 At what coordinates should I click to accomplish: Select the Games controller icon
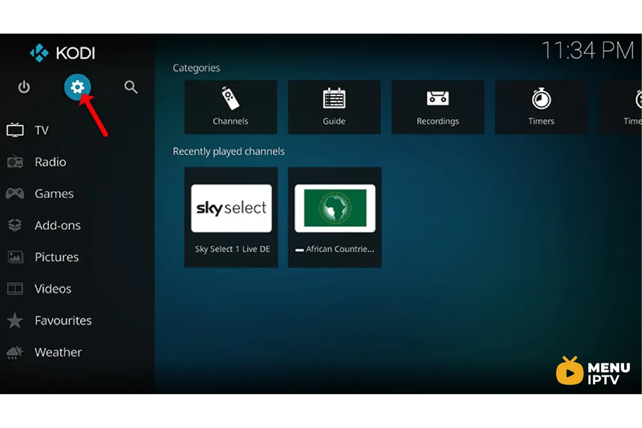(x=15, y=193)
